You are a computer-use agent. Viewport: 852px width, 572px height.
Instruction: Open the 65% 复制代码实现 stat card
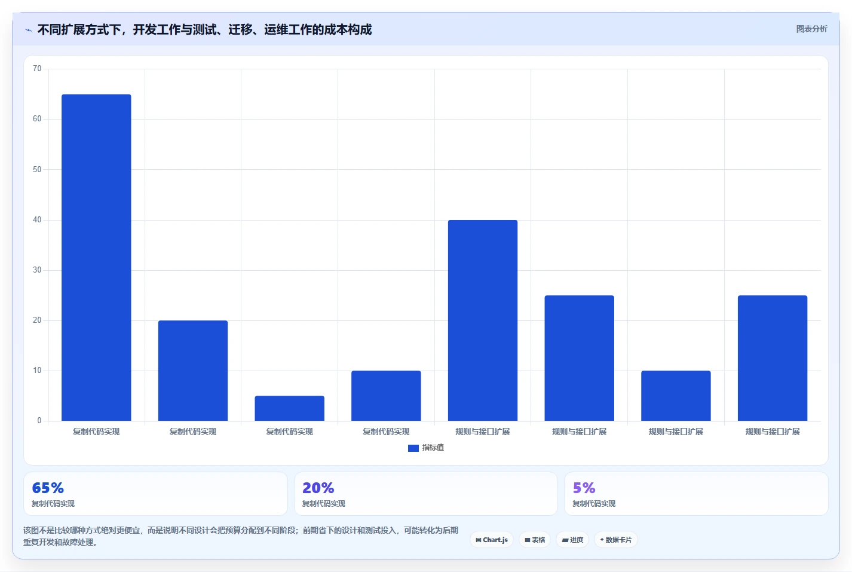(155, 494)
